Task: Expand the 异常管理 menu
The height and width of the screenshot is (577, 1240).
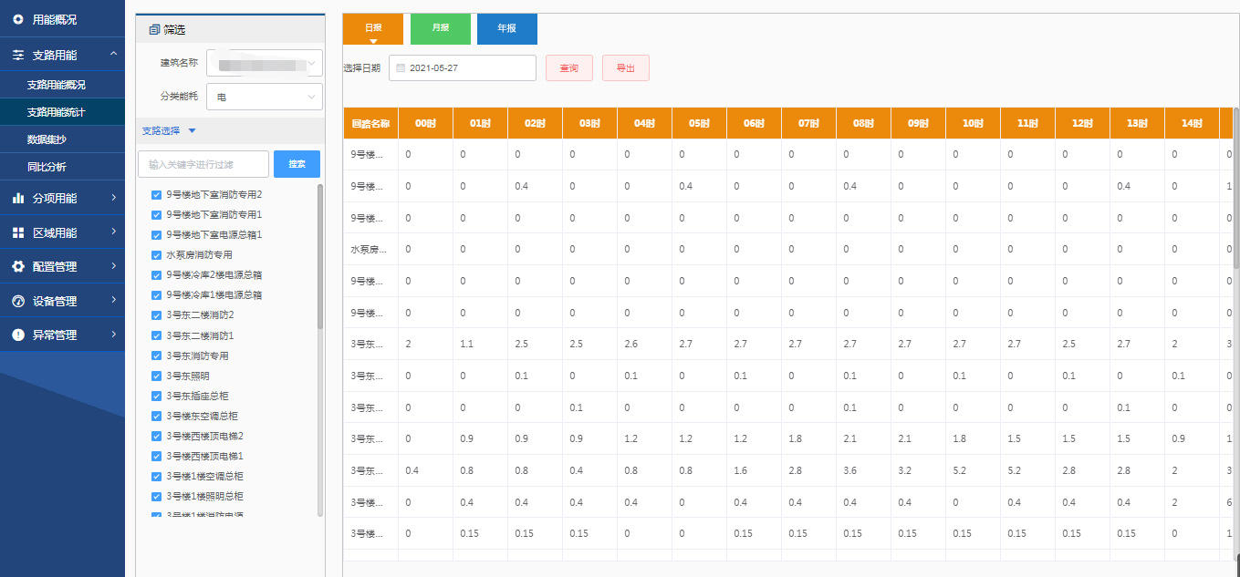Action: 62,335
